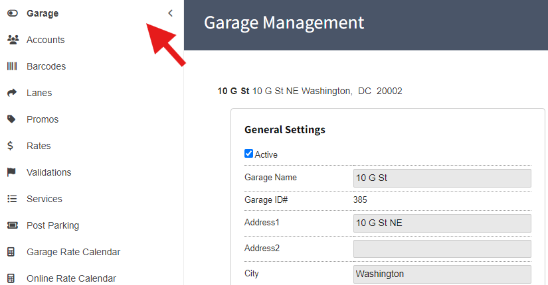This screenshot has width=548, height=285.
Task: Click the 'Address2' label
Action: [x=262, y=249]
